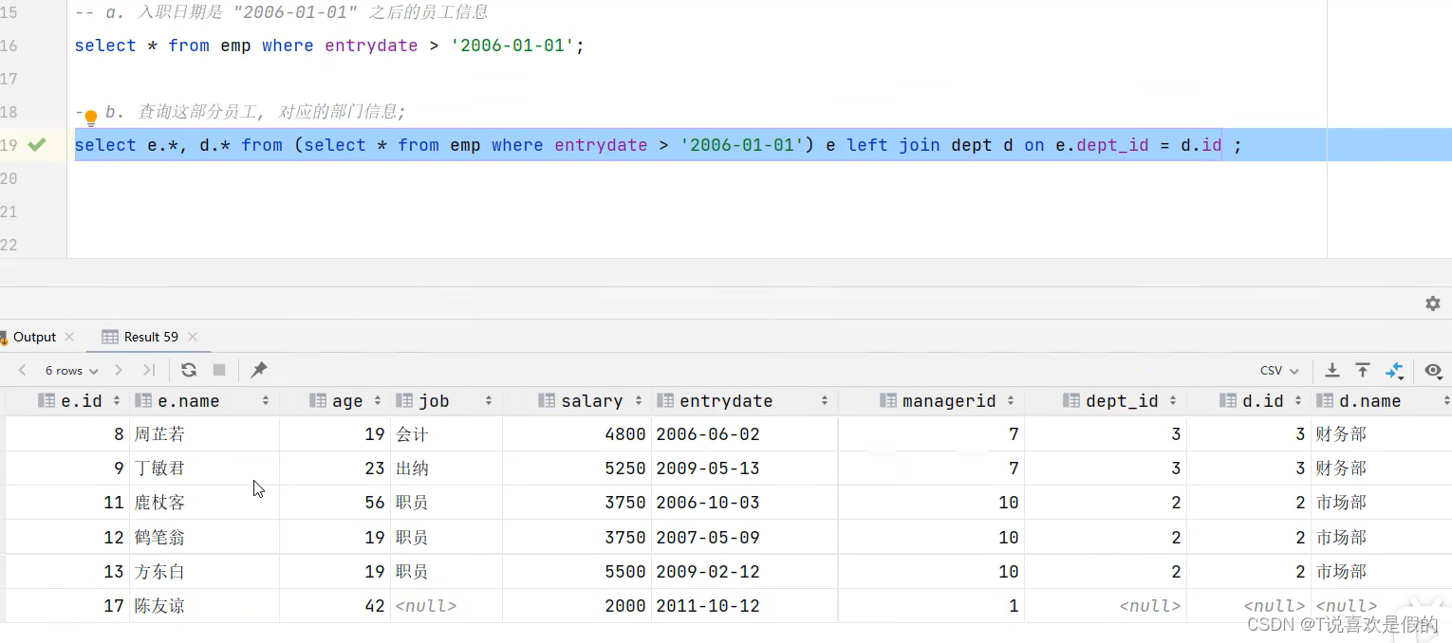Sort by the e.name column arrows
This screenshot has height=643, width=1452.
[266, 401]
